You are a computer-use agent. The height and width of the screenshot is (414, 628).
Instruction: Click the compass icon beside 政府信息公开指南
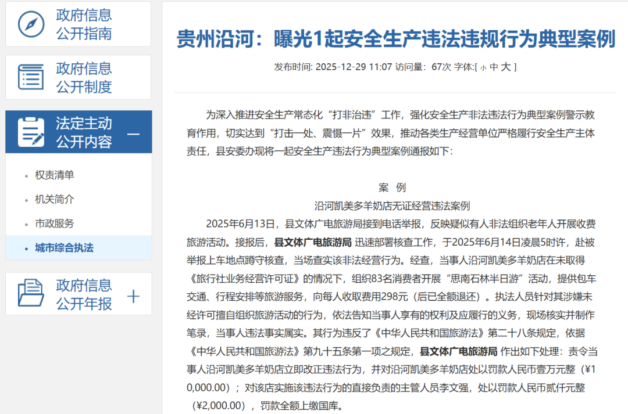[x=31, y=24]
